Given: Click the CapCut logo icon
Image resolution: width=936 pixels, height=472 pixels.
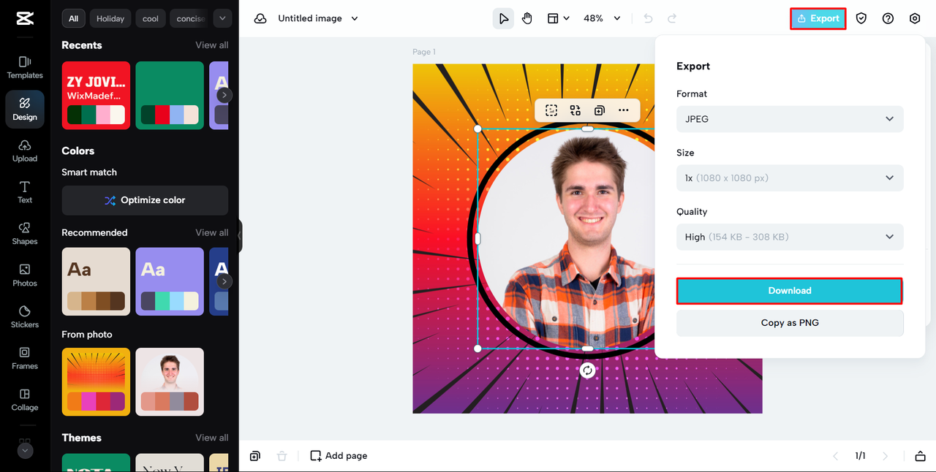Looking at the screenshot, I should pos(24,19).
